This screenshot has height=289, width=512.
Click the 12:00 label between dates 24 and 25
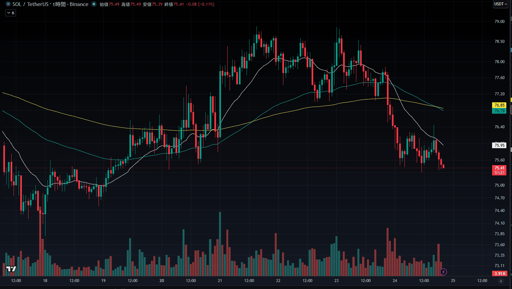pyautogui.click(x=424, y=281)
